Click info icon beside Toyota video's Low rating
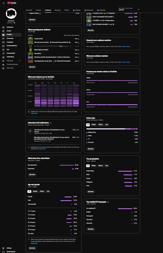Screen dimensions: 163x253 click(x=79, y=39)
